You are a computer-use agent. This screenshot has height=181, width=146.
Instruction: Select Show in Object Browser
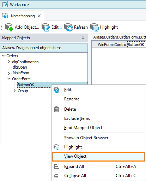[86, 138]
